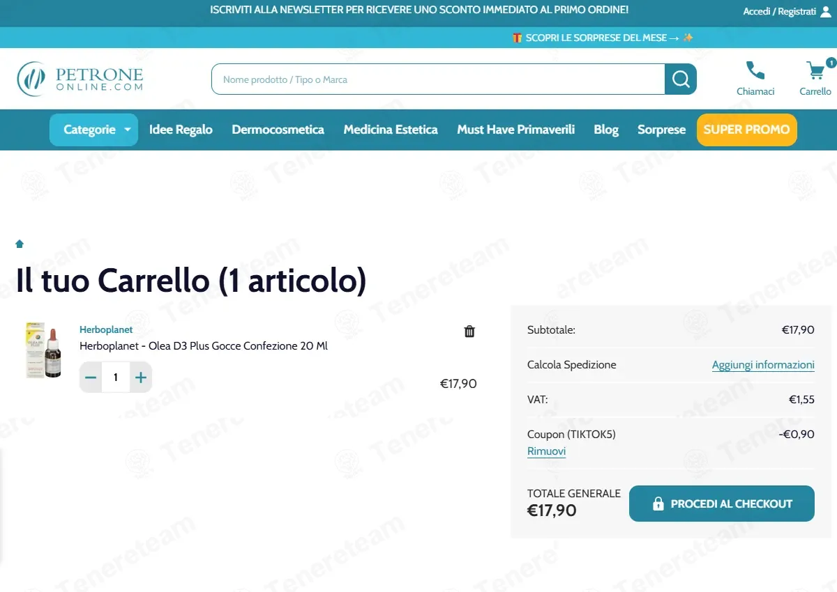
Task: Click Procedi al Checkout button
Action: 722,504
